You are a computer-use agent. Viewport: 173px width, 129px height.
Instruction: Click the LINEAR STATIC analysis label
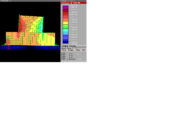click(69, 46)
